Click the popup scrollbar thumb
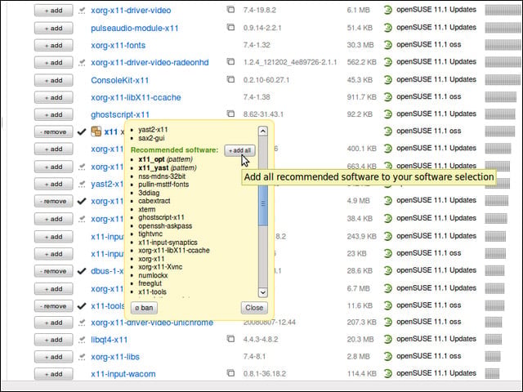The height and width of the screenshot is (392, 523). (x=263, y=203)
